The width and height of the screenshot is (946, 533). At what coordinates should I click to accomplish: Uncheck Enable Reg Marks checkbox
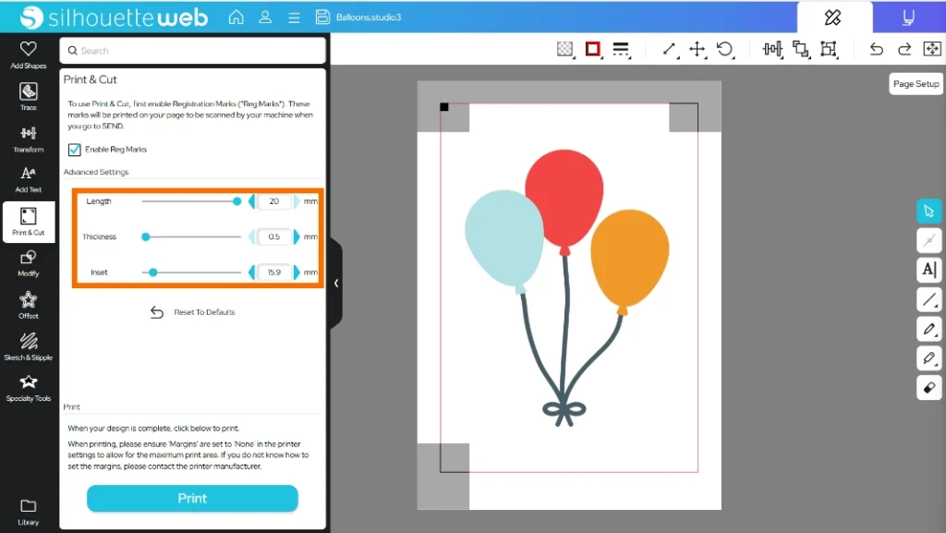(75, 150)
